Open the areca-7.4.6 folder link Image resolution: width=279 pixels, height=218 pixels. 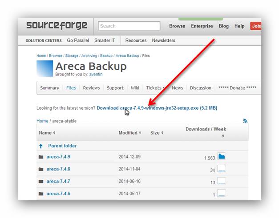pos(58,194)
